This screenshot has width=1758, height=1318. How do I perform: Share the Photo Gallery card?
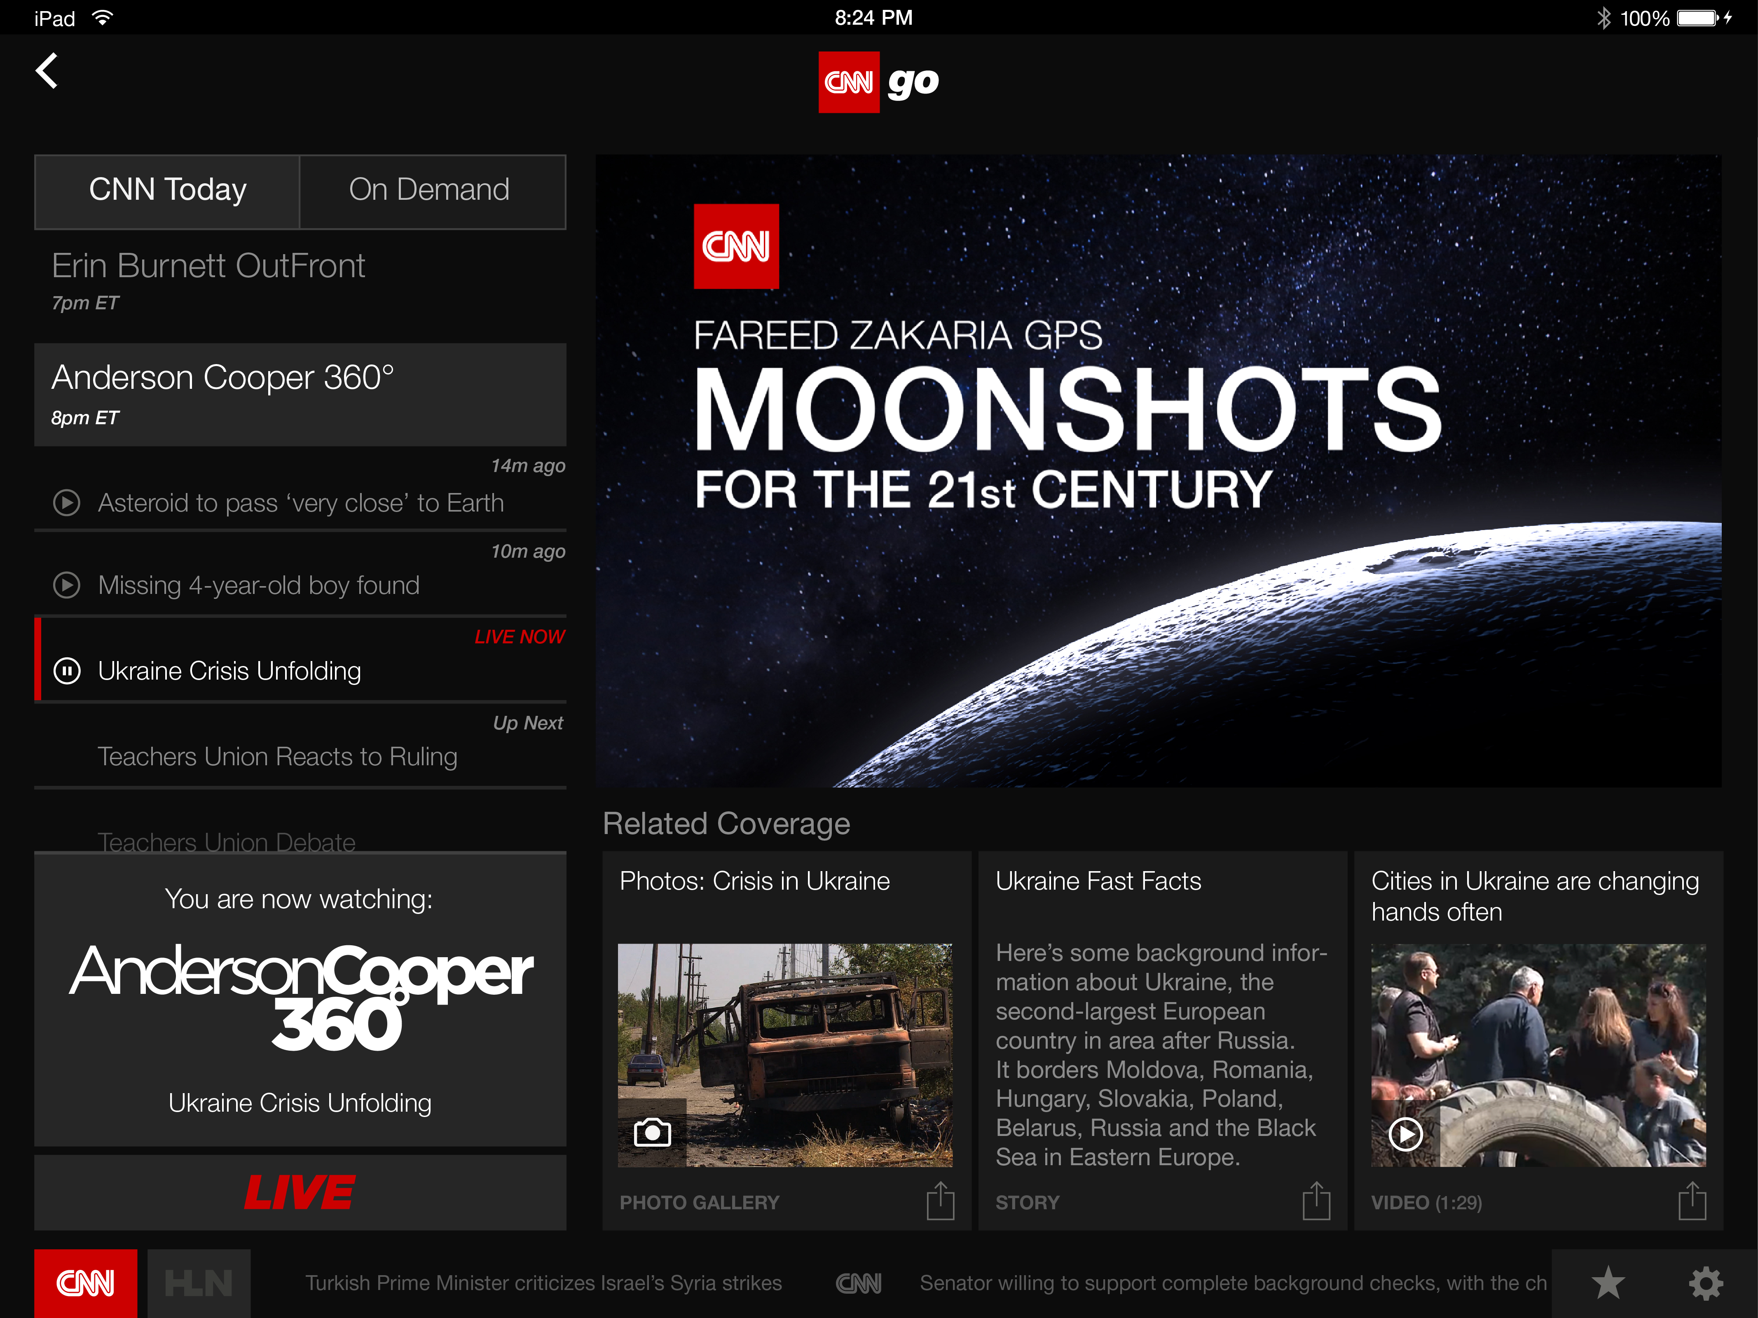click(940, 1201)
